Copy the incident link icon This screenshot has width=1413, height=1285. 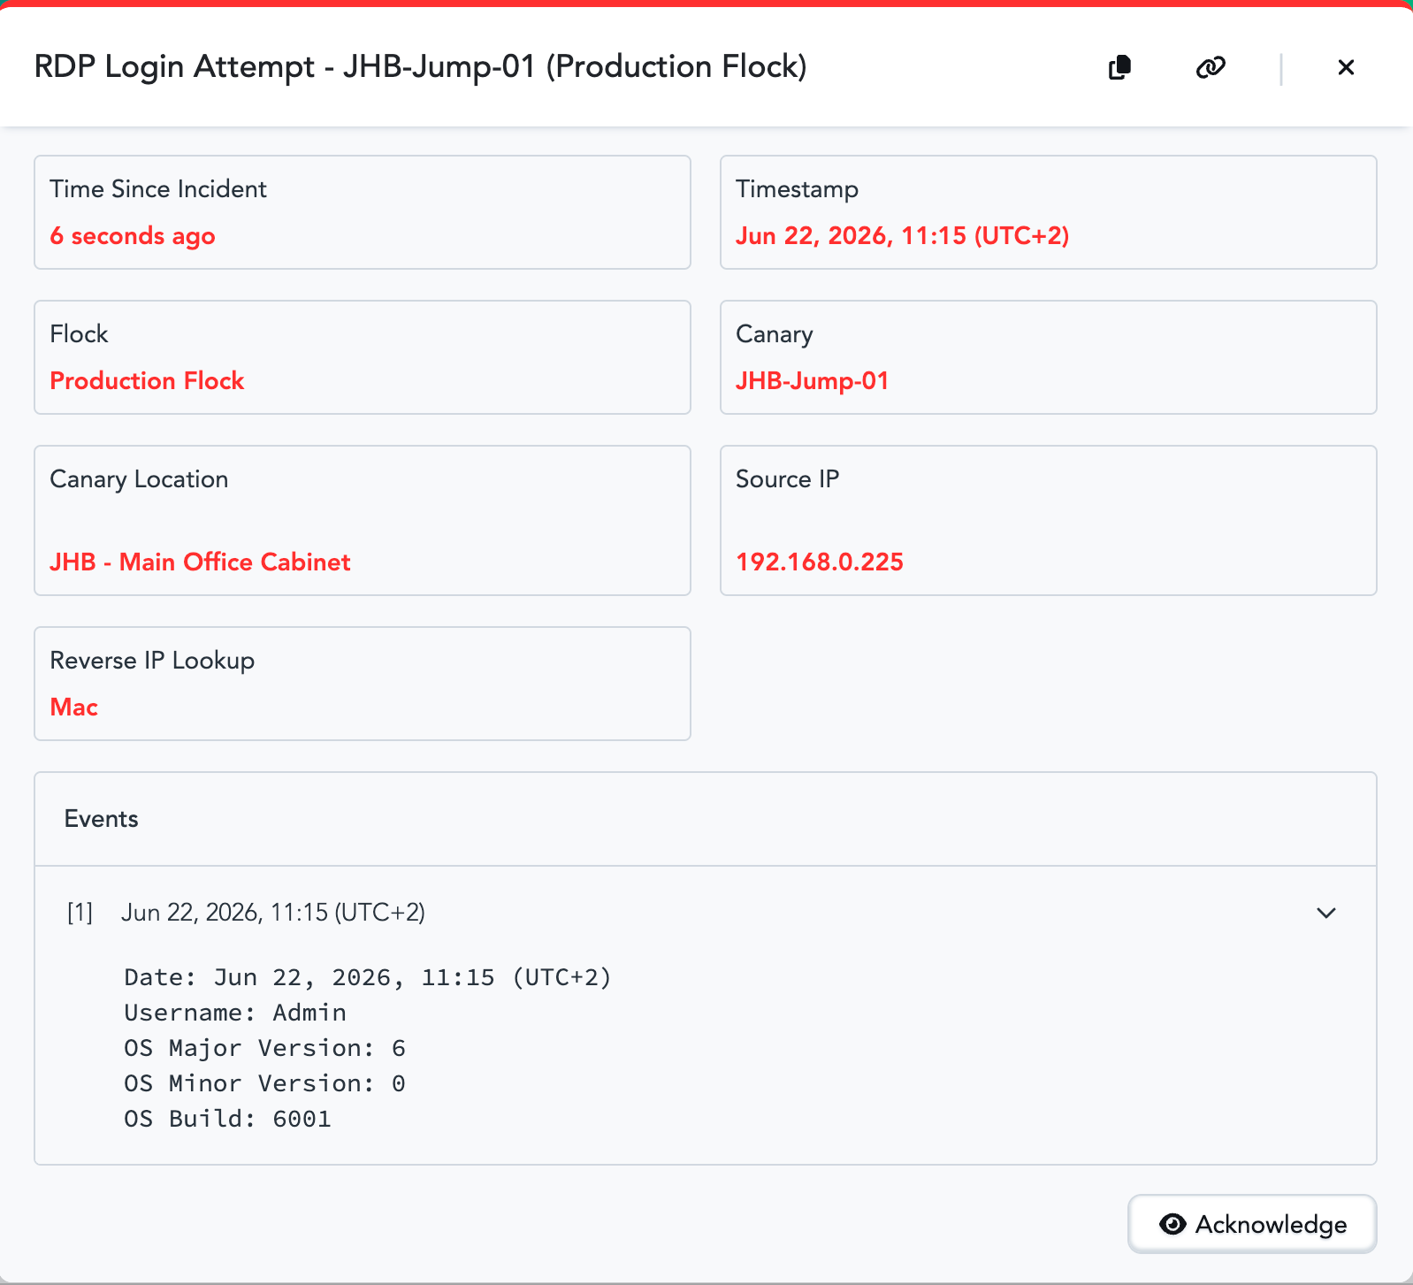(x=1211, y=67)
